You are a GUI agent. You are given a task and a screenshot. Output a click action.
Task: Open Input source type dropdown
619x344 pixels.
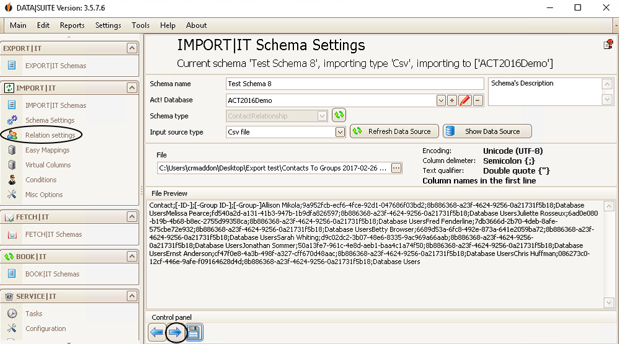[x=340, y=132]
